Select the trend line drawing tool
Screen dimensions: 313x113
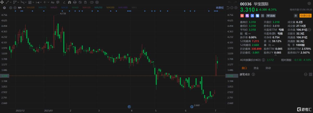[x=7, y=2]
